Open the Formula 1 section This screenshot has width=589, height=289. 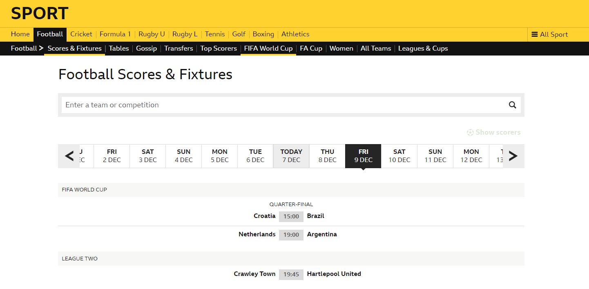pos(115,34)
